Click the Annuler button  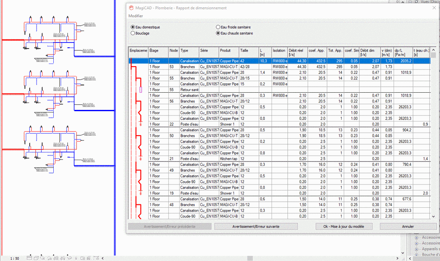(408, 227)
